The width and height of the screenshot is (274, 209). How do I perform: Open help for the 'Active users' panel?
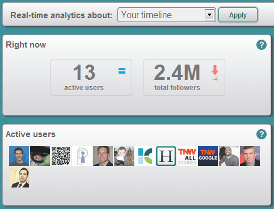click(262, 134)
